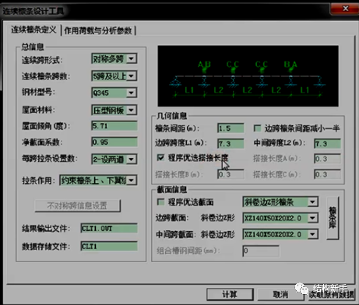Image resolution: width=359 pixels, height=305 pixels.
Task: Enable 边跨檩条间距减小一半 checkbox
Action: point(257,128)
